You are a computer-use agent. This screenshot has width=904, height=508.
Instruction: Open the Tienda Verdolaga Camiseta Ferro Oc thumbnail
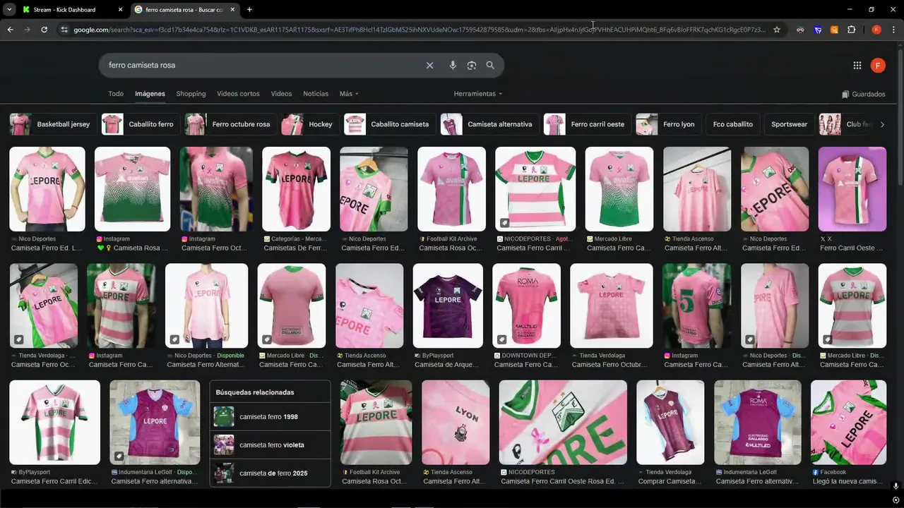(43, 306)
